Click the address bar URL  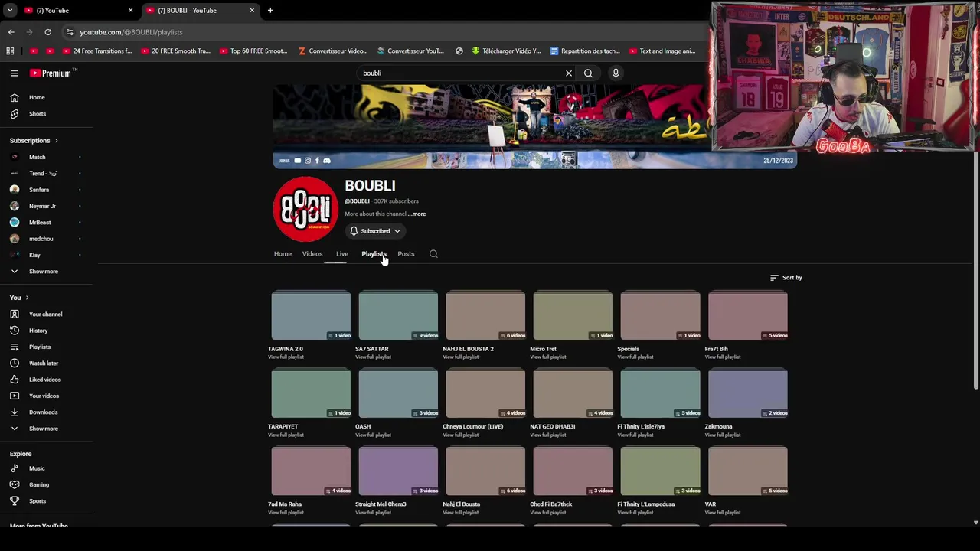pos(131,32)
